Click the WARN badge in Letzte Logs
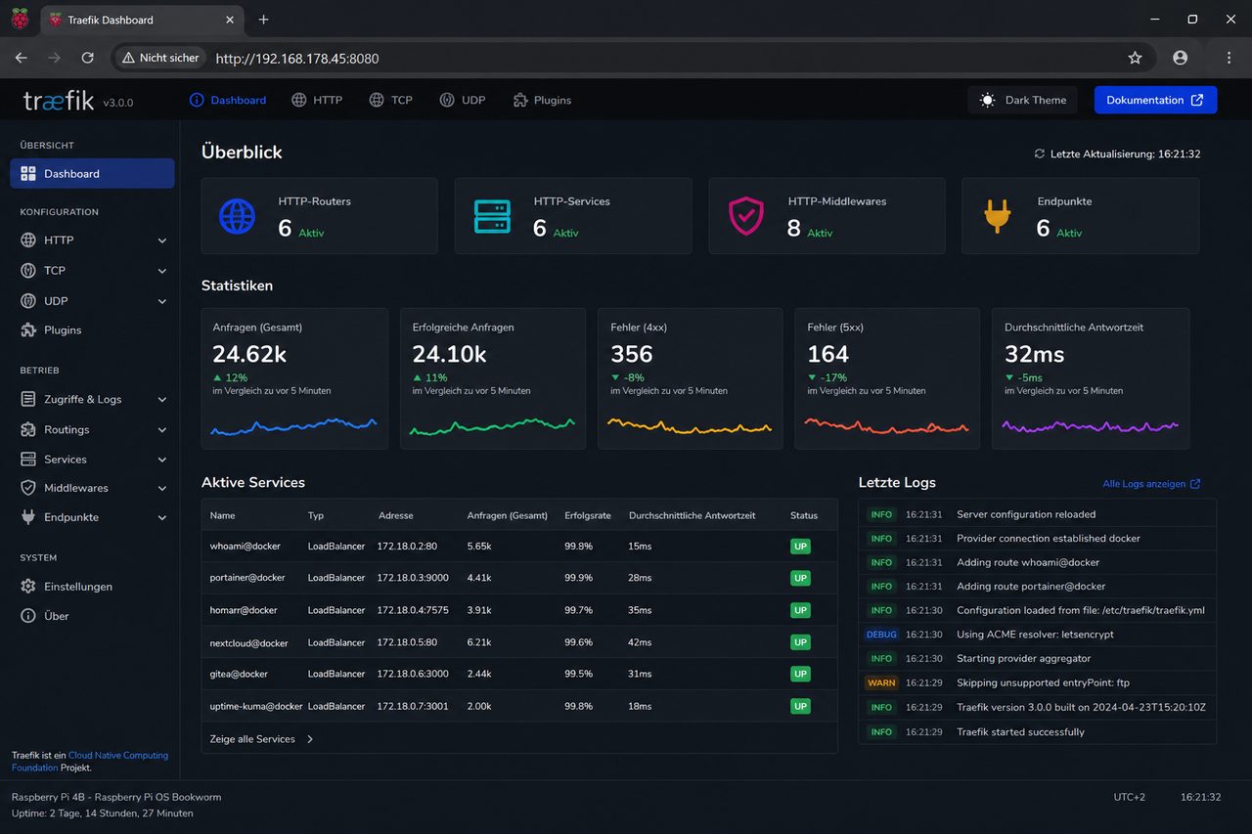This screenshot has height=834, width=1252. [881, 682]
